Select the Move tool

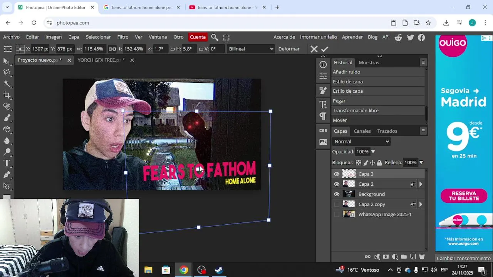(7, 62)
